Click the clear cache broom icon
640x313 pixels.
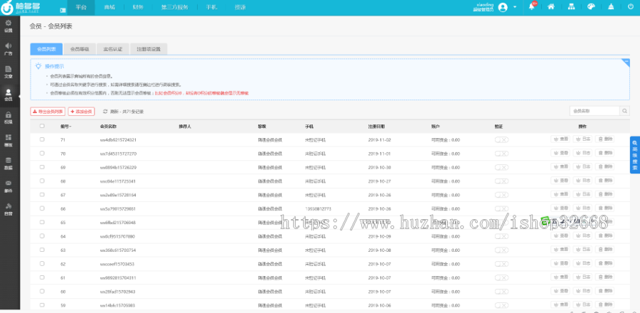coord(611,7)
